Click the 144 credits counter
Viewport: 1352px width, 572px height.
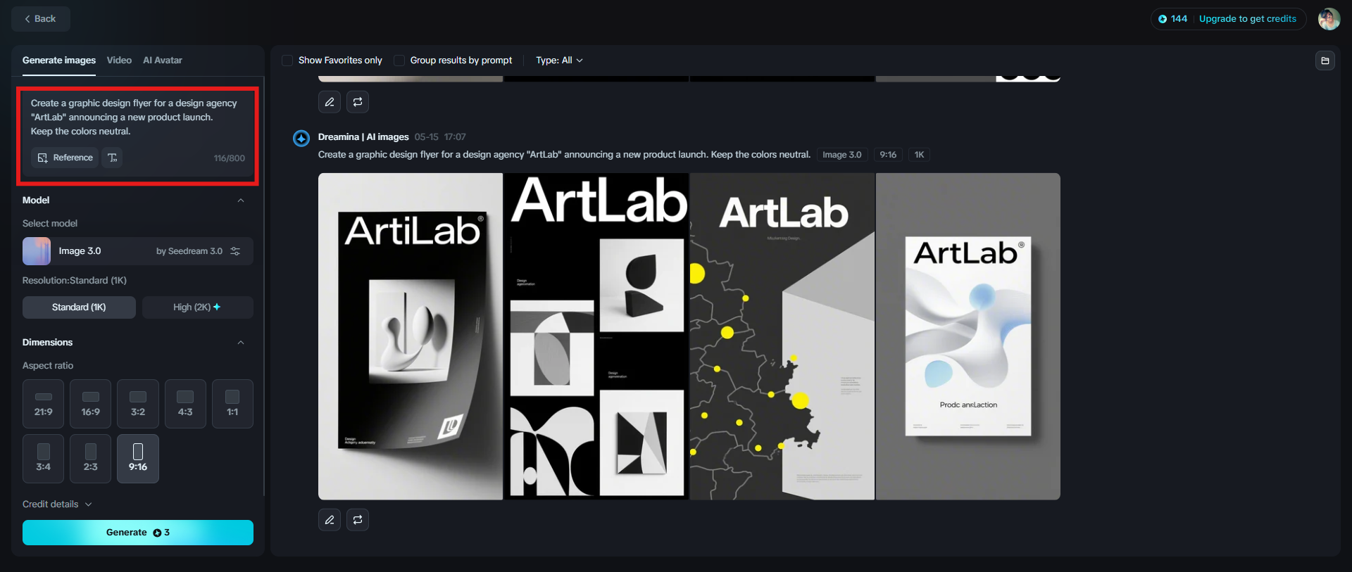coord(1173,19)
